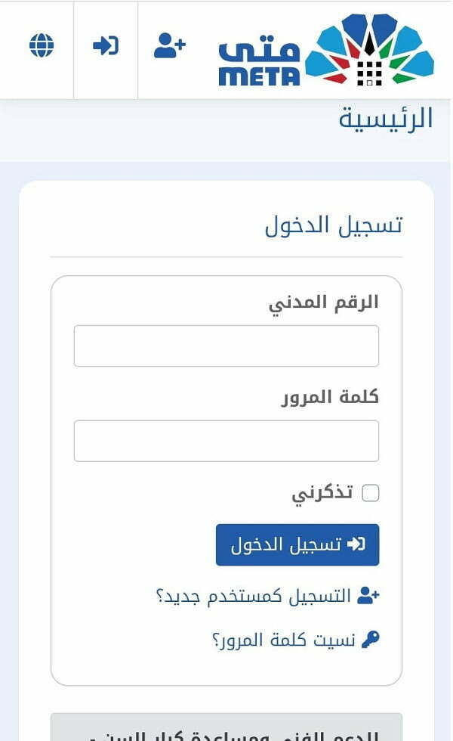Open the globe language switcher icon

[42, 45]
